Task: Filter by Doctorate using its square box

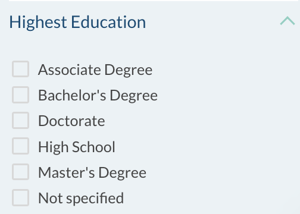Action: (21, 120)
